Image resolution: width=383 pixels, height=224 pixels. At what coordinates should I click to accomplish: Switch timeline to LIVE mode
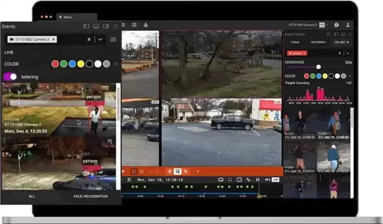(276, 180)
